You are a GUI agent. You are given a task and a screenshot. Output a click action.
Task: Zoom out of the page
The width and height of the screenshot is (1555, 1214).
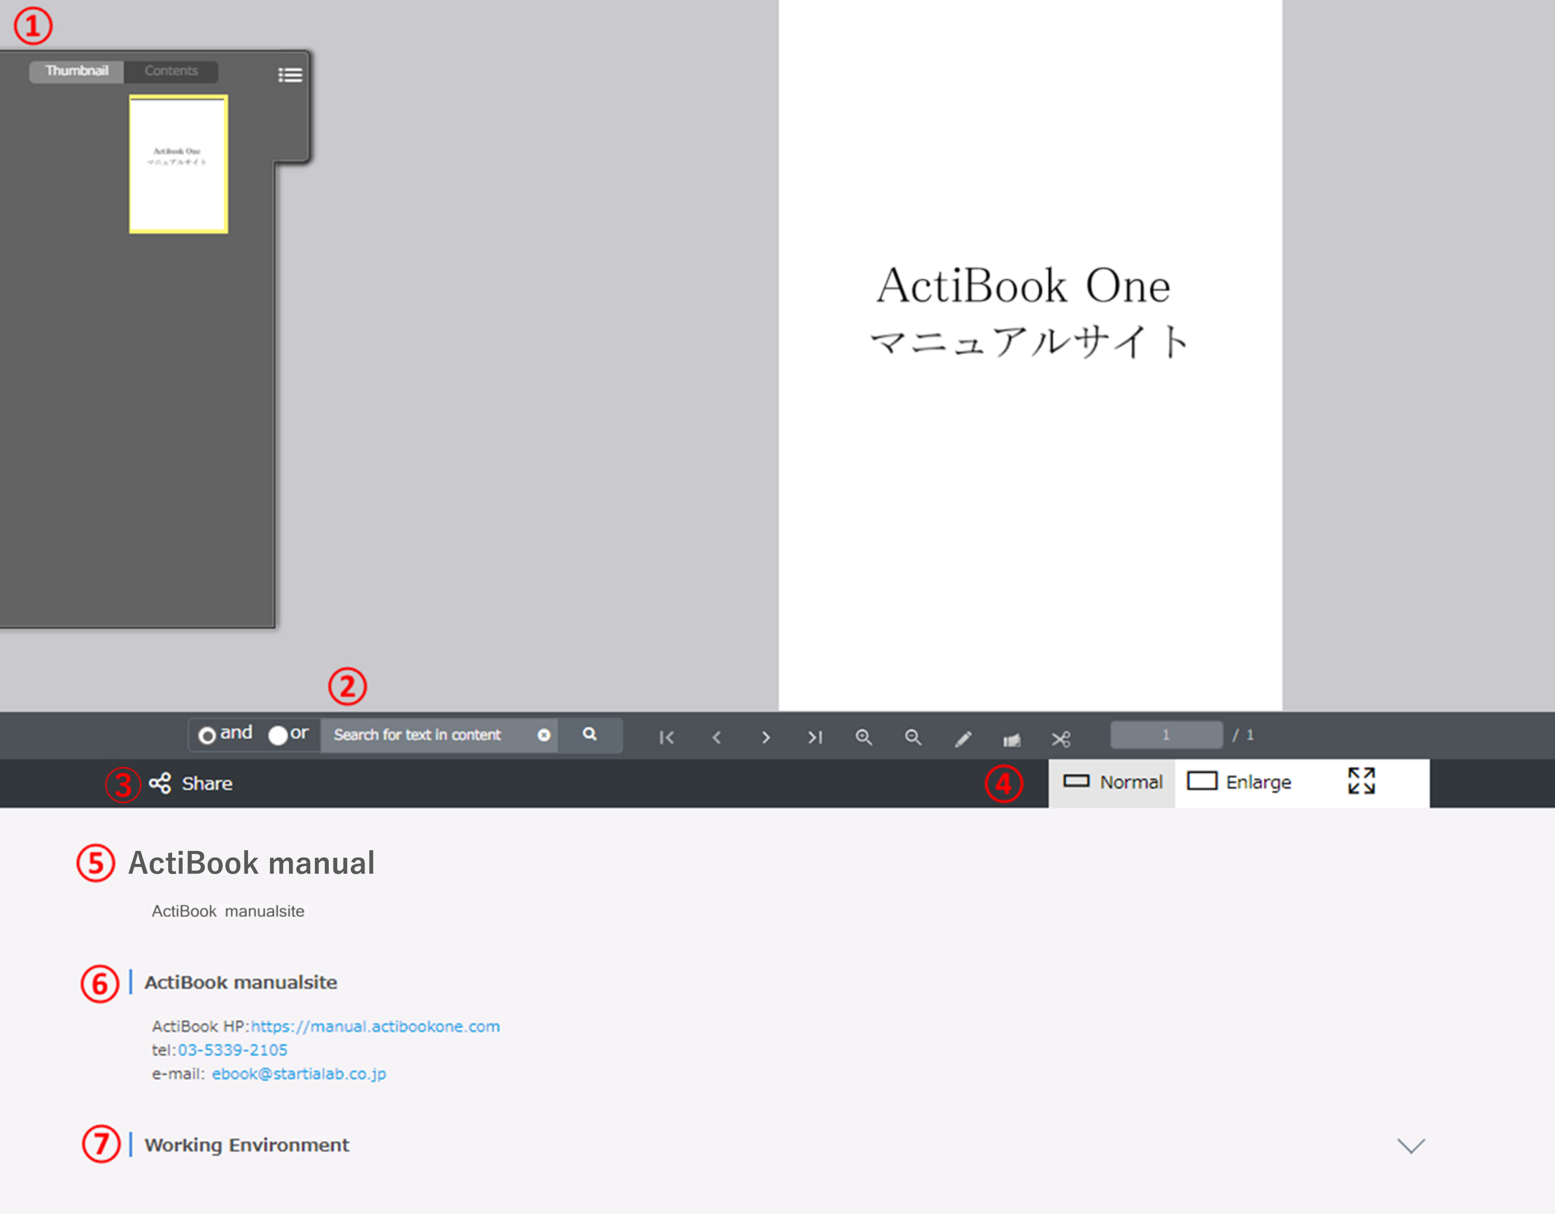pos(913,737)
